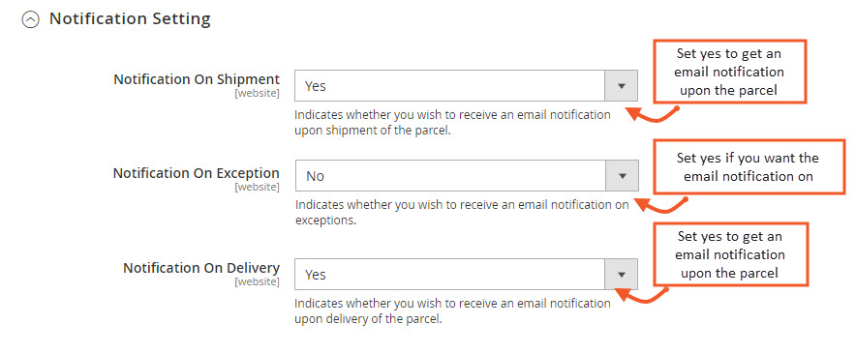
Task: Click the shipment email notification help text
Action: [x=452, y=123]
